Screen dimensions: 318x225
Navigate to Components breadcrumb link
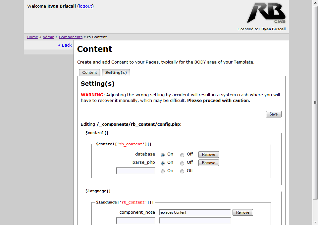(71, 37)
